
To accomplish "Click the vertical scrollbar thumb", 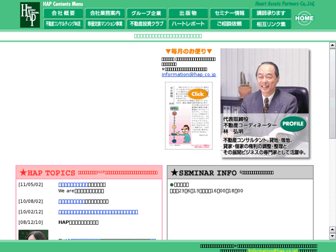I will [x=332, y=93].
